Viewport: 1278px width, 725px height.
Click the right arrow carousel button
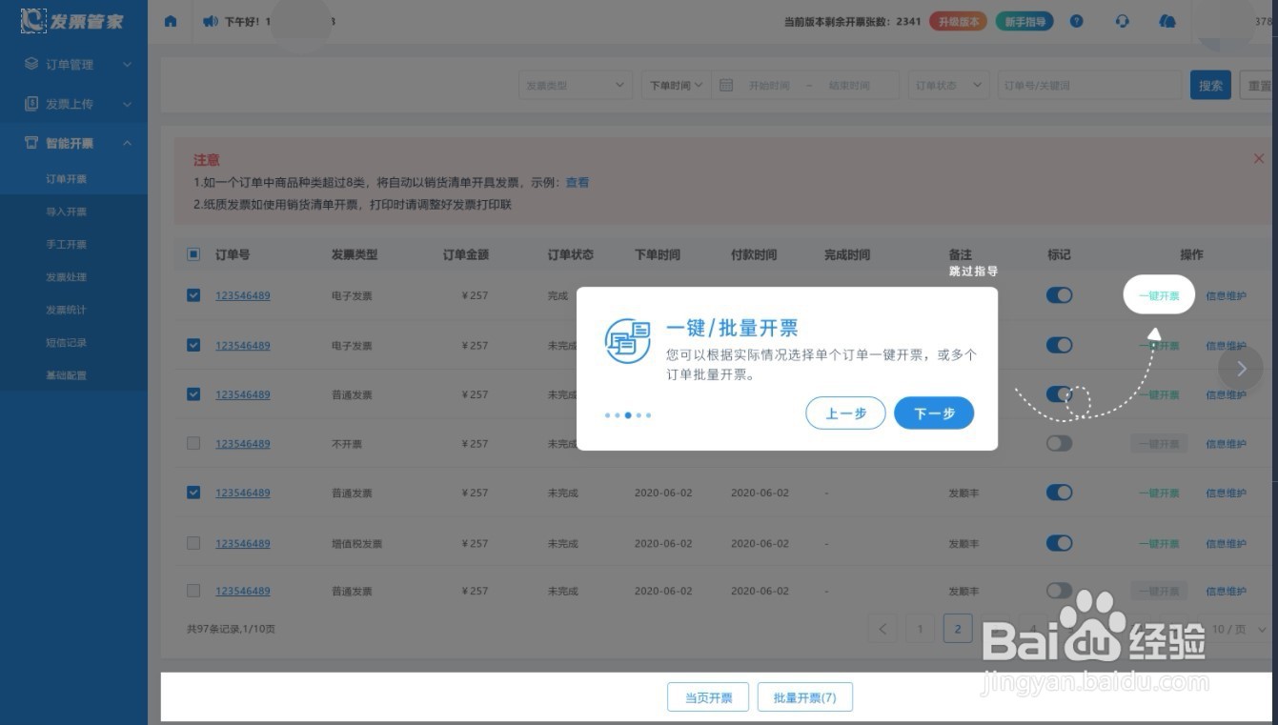[1240, 369]
